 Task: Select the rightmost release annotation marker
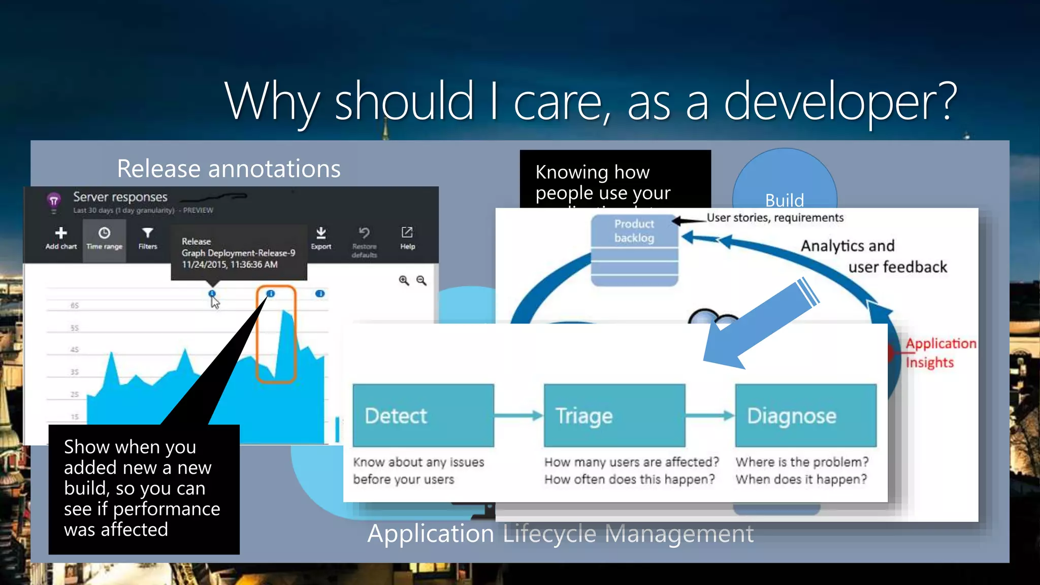[x=320, y=294]
